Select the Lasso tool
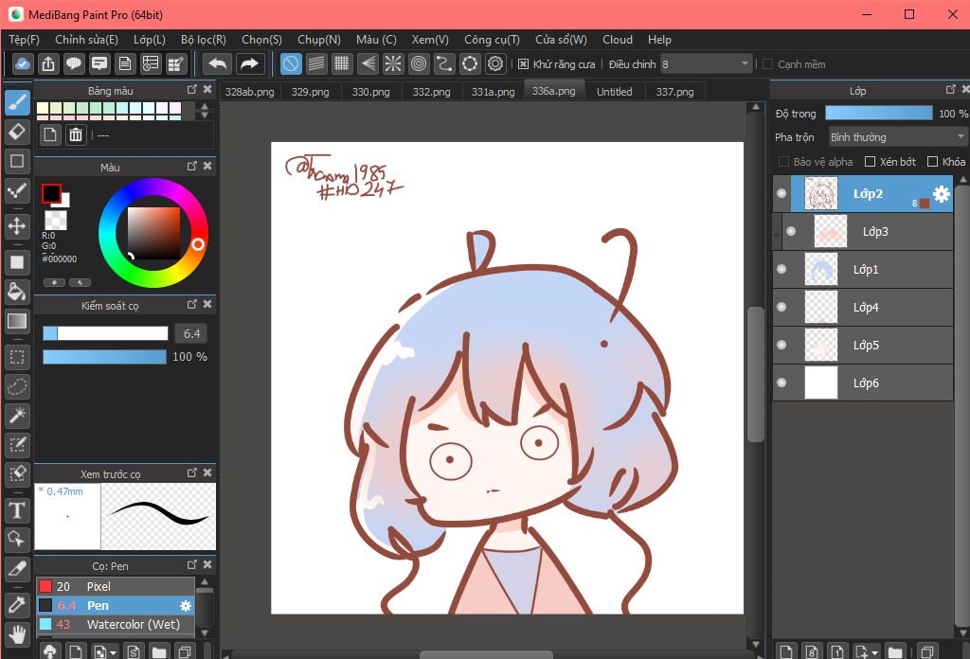 [x=17, y=387]
